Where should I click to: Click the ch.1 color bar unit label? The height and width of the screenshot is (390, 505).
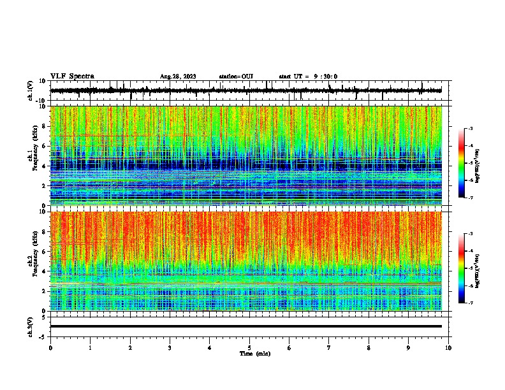[477, 166]
